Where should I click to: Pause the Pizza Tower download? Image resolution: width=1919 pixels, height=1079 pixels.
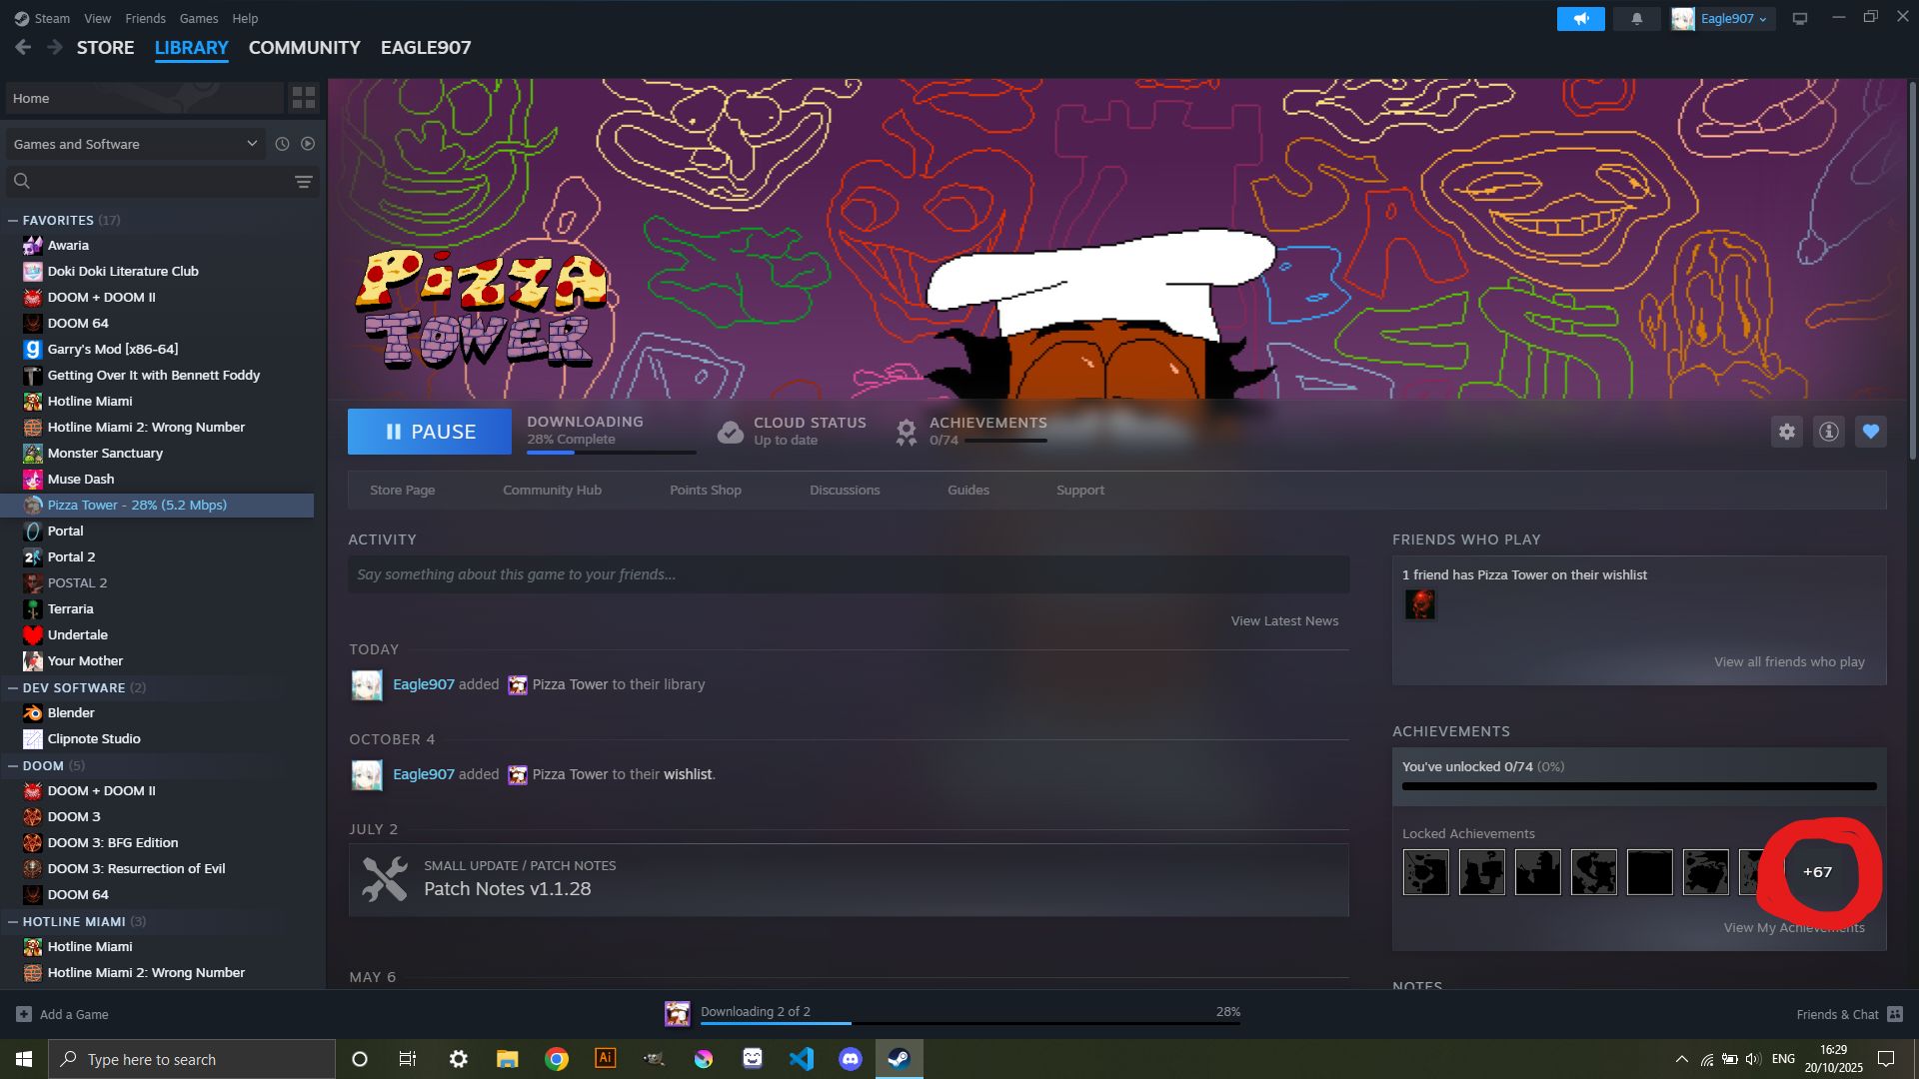click(430, 432)
